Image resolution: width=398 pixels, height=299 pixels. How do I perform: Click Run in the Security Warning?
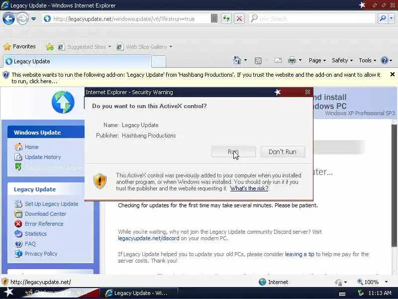(x=233, y=152)
